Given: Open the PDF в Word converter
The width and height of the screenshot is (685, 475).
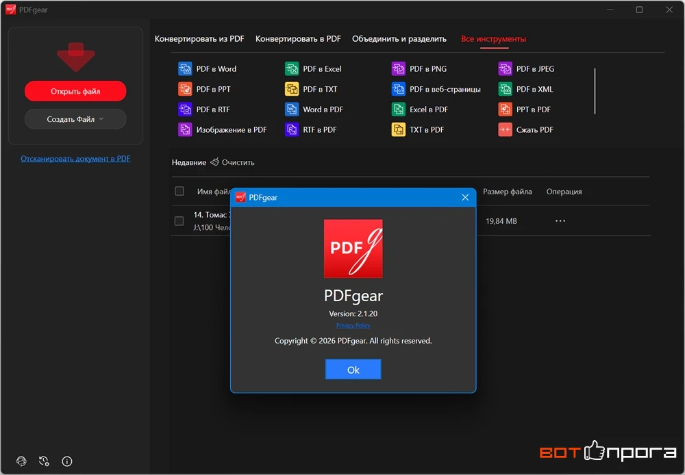Looking at the screenshot, I should click(207, 68).
